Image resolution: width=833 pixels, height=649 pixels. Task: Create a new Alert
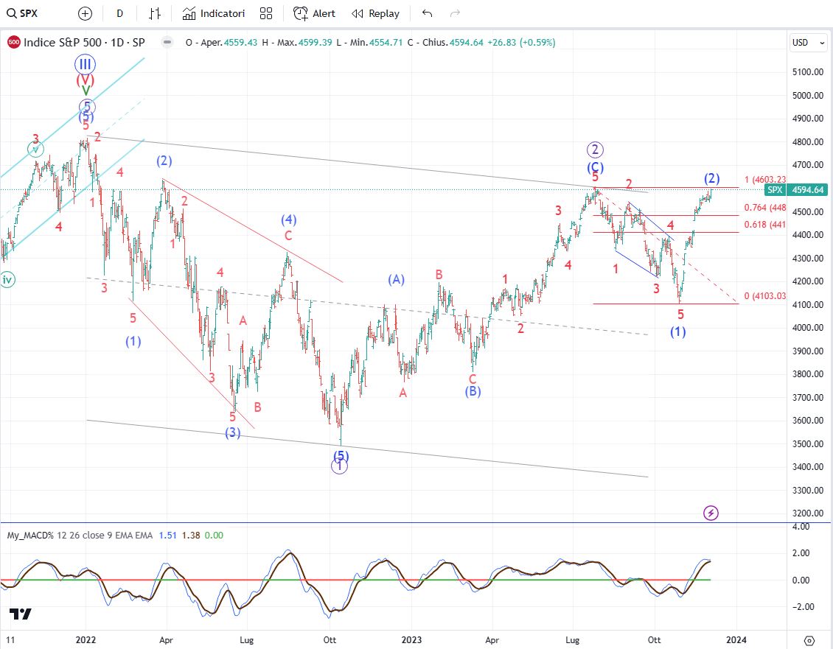(315, 14)
